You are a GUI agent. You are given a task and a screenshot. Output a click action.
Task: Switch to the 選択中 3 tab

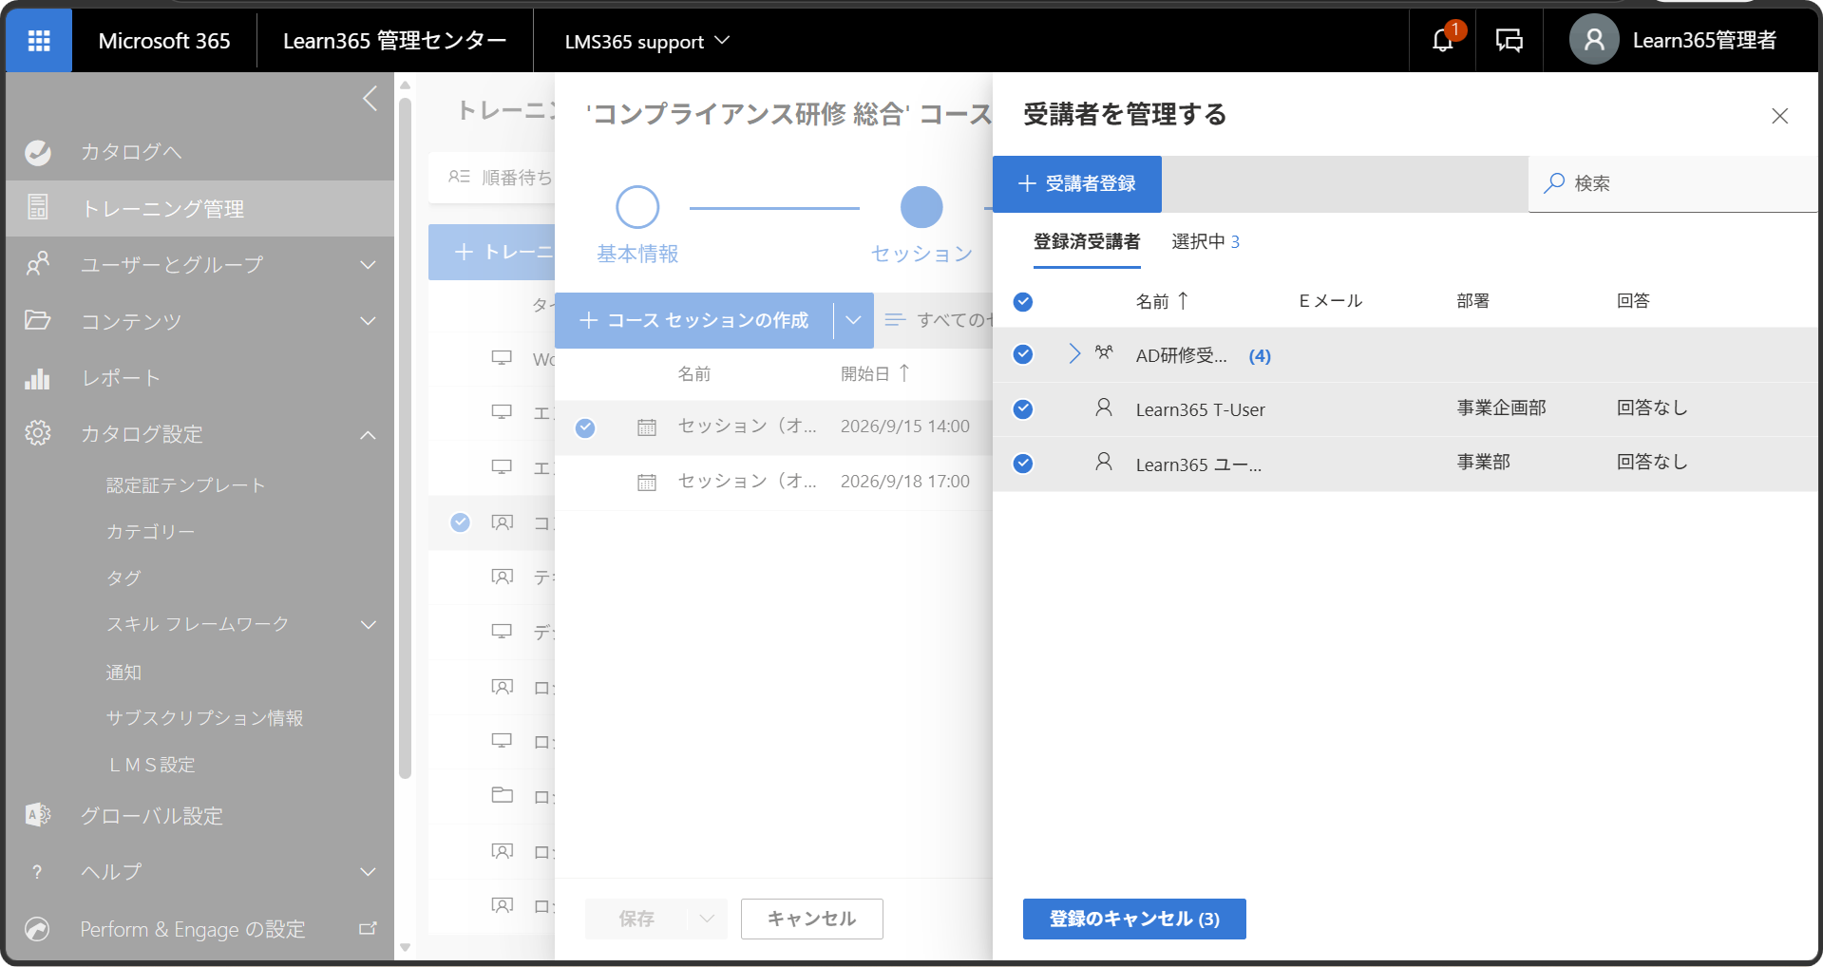tap(1206, 242)
